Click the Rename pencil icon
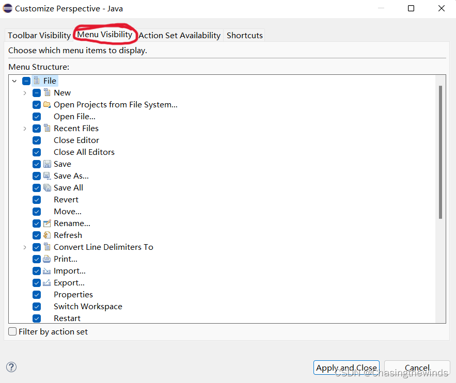The height and width of the screenshot is (383, 456). tap(47, 223)
